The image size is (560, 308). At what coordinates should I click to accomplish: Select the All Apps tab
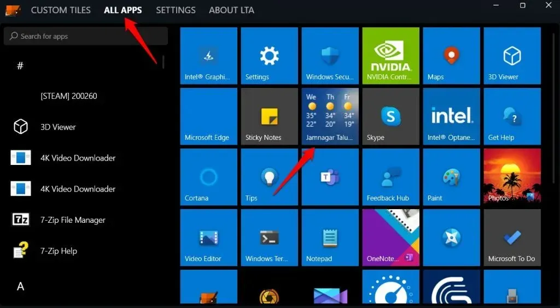coord(123,10)
